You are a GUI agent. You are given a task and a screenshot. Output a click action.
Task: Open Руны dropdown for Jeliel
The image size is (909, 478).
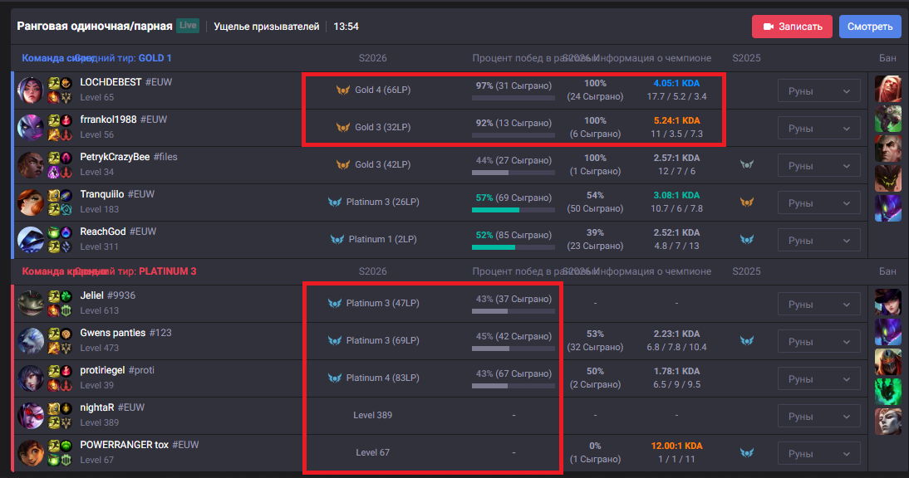(x=818, y=305)
